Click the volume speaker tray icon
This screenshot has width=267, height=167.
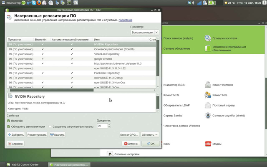(193, 3)
